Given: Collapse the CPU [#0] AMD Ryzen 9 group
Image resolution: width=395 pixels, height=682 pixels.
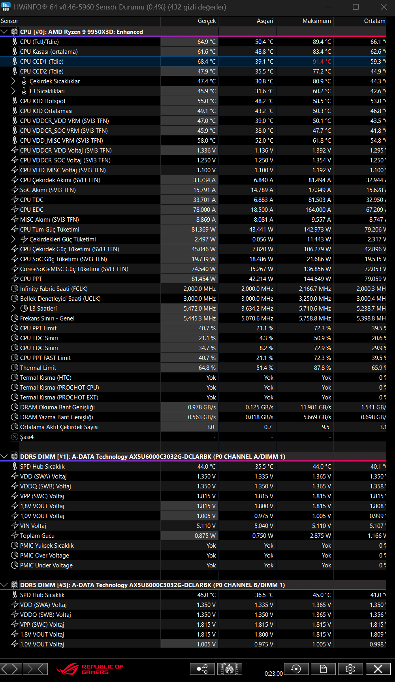Looking at the screenshot, I should 4,32.
